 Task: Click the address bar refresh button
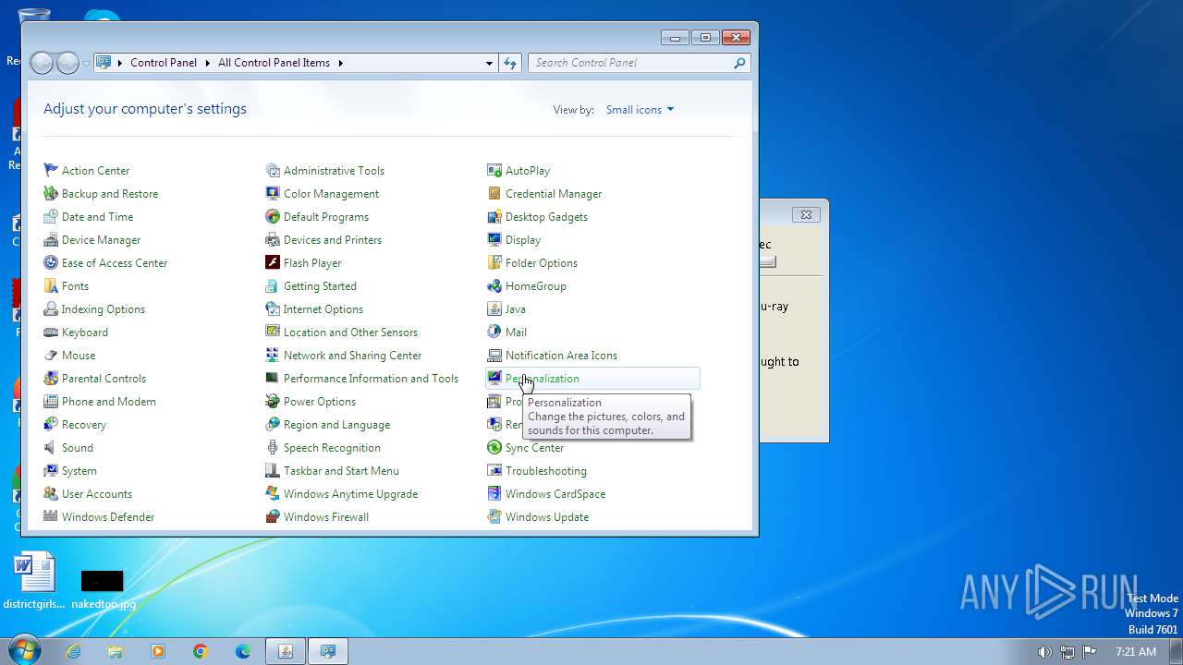[x=510, y=63]
